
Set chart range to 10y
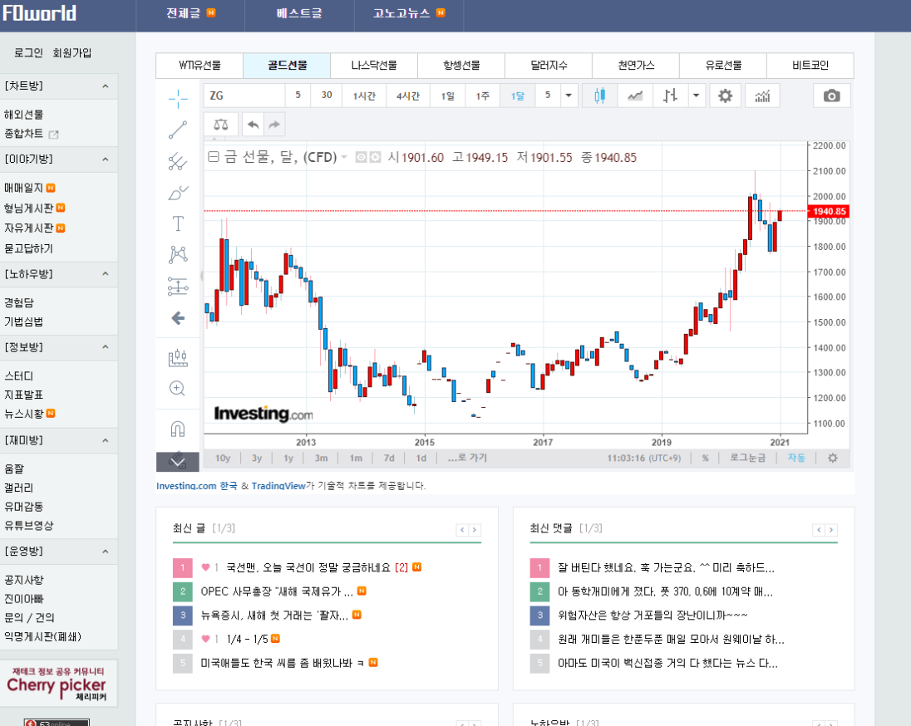click(223, 459)
